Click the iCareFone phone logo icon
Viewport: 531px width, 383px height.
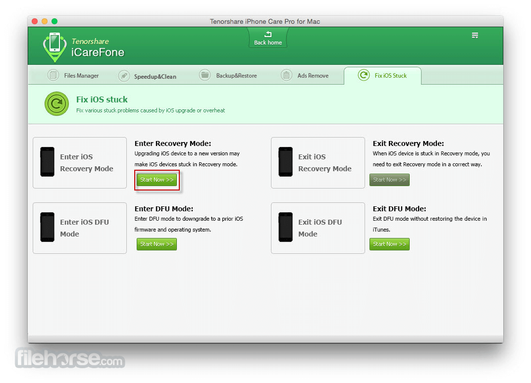[x=54, y=47]
